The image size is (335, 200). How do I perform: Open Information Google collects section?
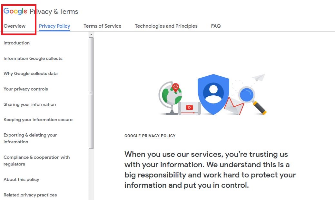coord(33,58)
